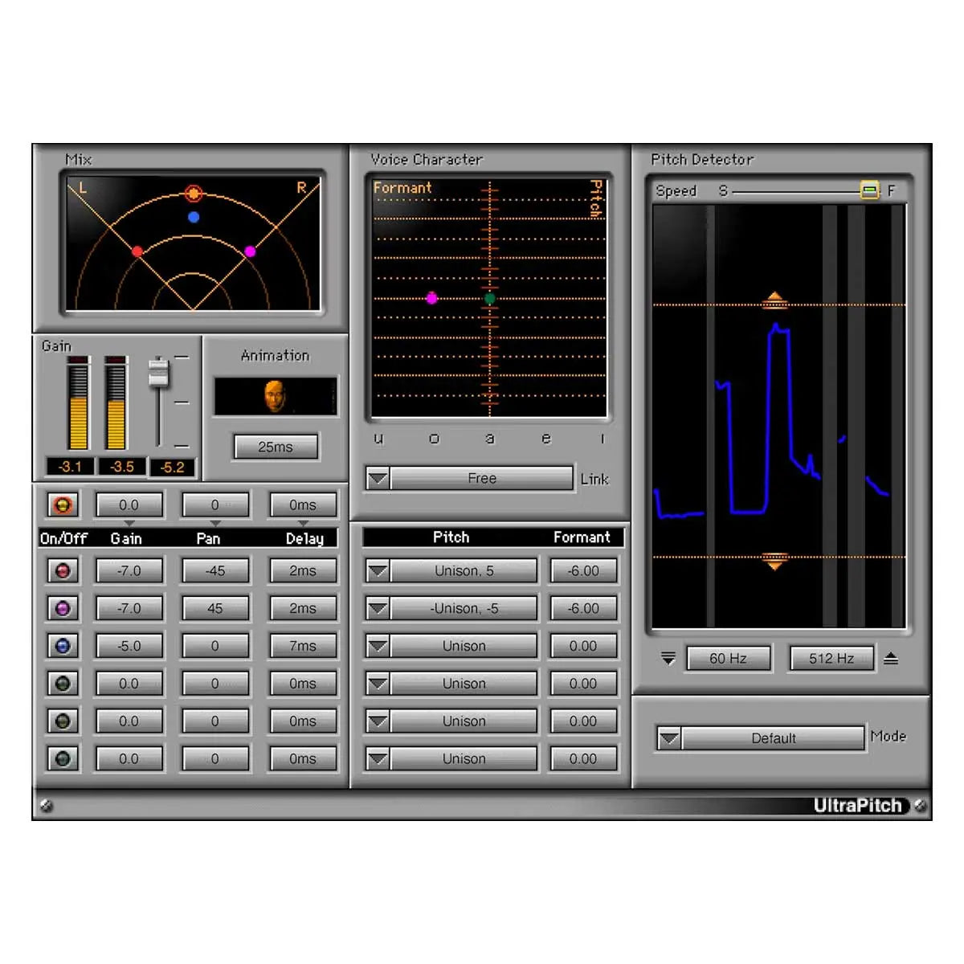Disable the red first voice On/Off LED
Image resolution: width=964 pixels, height=964 pixels.
click(62, 570)
